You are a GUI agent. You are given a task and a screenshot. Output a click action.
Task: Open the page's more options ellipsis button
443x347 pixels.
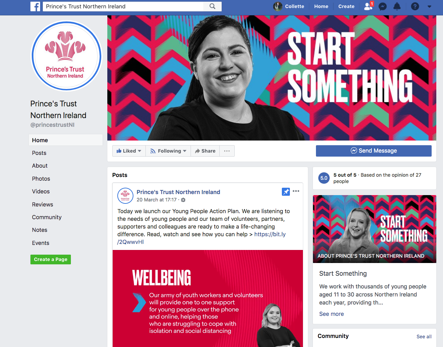pyautogui.click(x=227, y=151)
